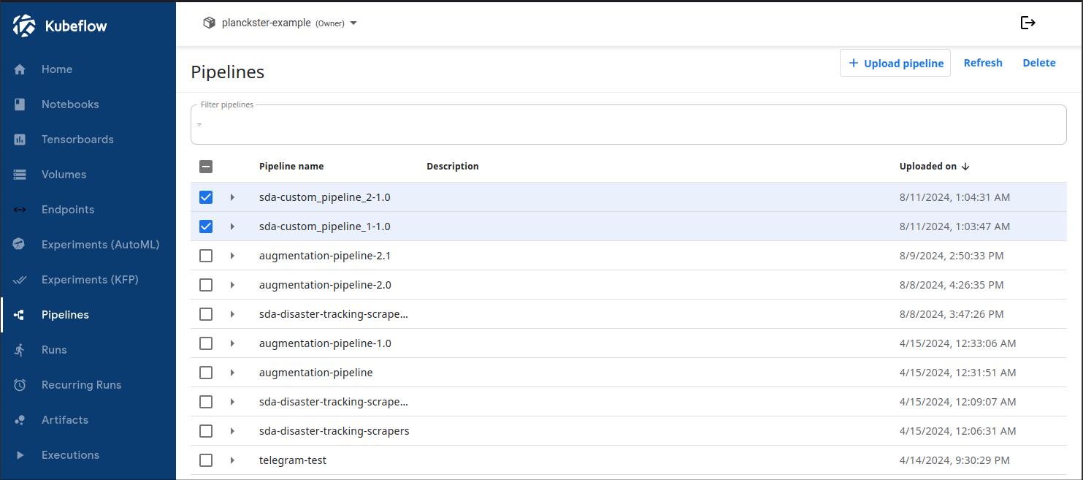1083x480 pixels.
Task: Click the filter icon in the Filter pipelines box
Action: tap(199, 125)
